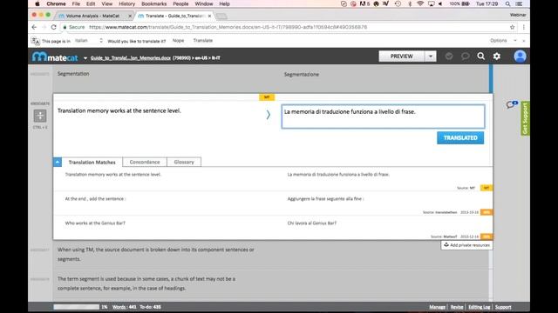Click the TRANSLATED button
Screen dimensions: 558x313
pyautogui.click(x=460, y=137)
